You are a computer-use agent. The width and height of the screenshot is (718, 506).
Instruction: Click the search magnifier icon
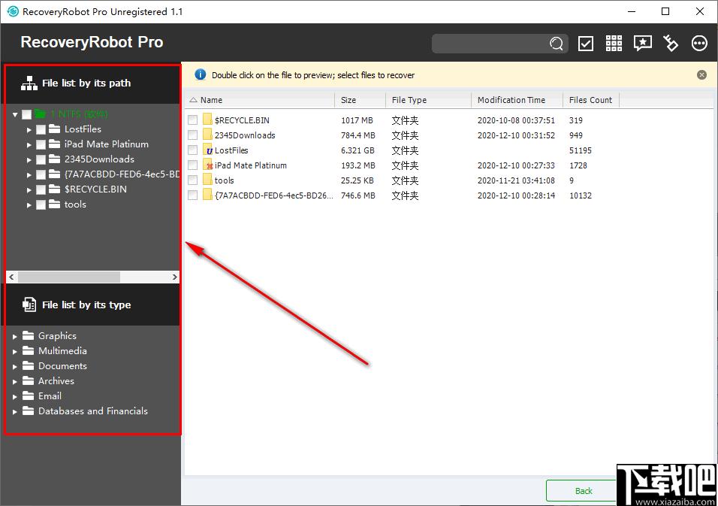tap(556, 44)
